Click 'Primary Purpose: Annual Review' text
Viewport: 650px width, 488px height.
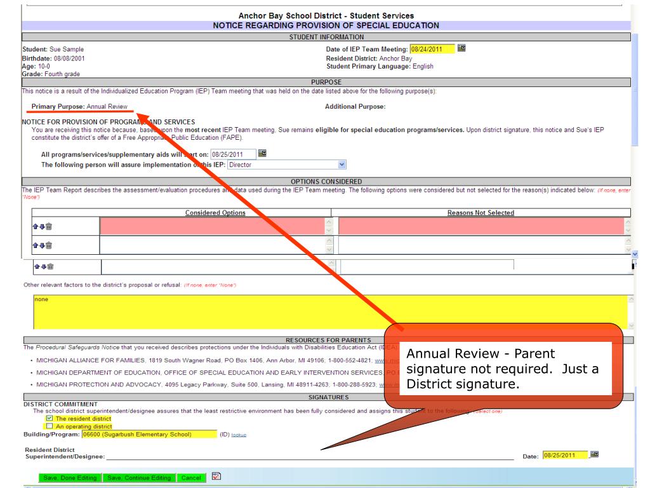(79, 107)
